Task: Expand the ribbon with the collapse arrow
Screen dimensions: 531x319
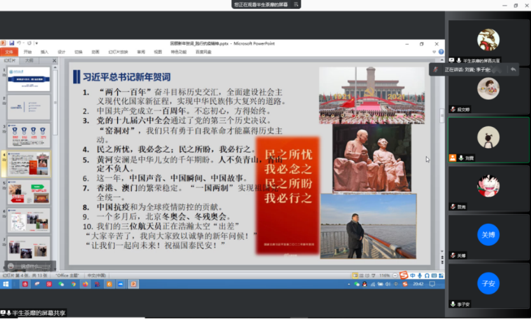Action: point(434,51)
